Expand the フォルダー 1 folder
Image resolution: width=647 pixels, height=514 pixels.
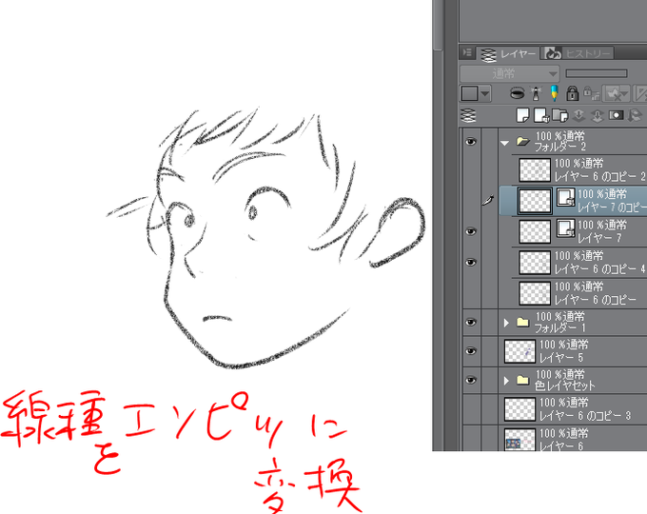point(506,323)
